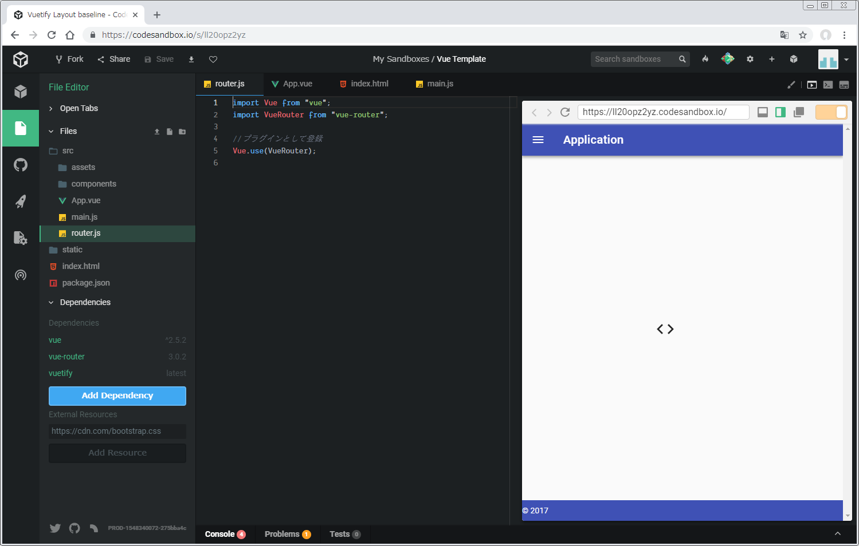Click the Configuration Files sidebar icon
Screen dimensions: 859x546
21,238
